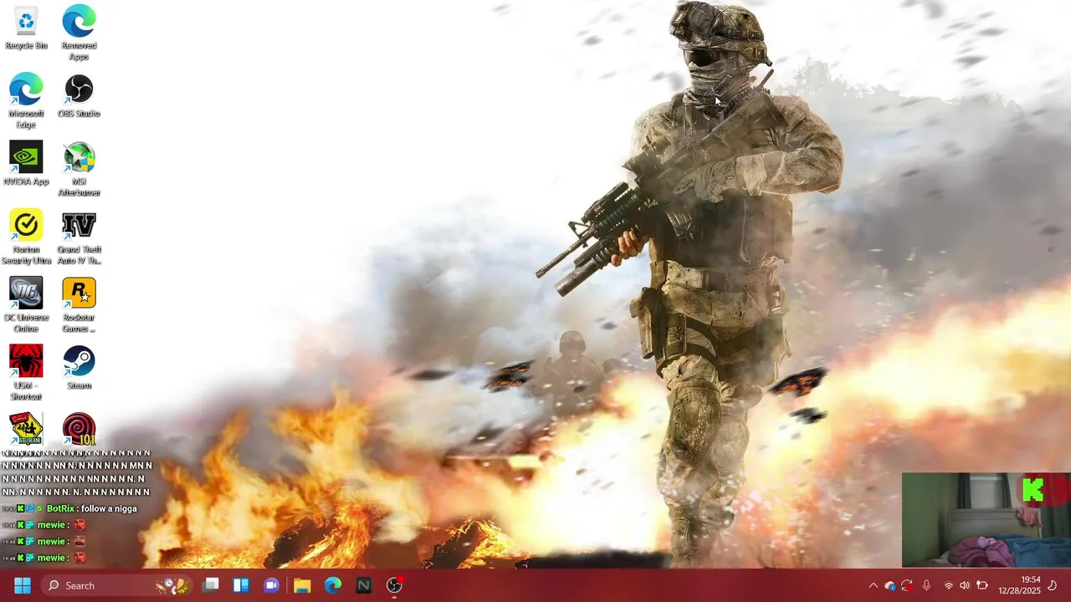The image size is (1071, 602).
Task: Open Wi-Fi network settings in the tray
Action: pos(949,585)
